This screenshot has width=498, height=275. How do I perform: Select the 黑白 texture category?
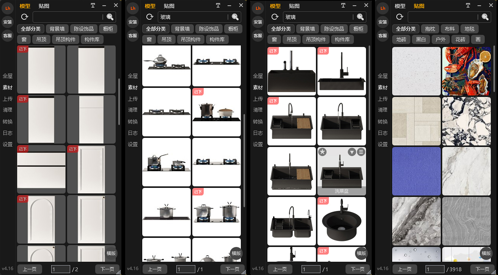(421, 39)
